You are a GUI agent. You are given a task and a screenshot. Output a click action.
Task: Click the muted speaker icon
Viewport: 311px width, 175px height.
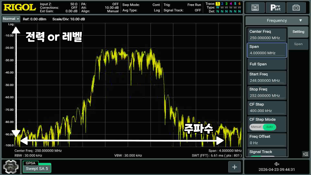tap(277, 164)
